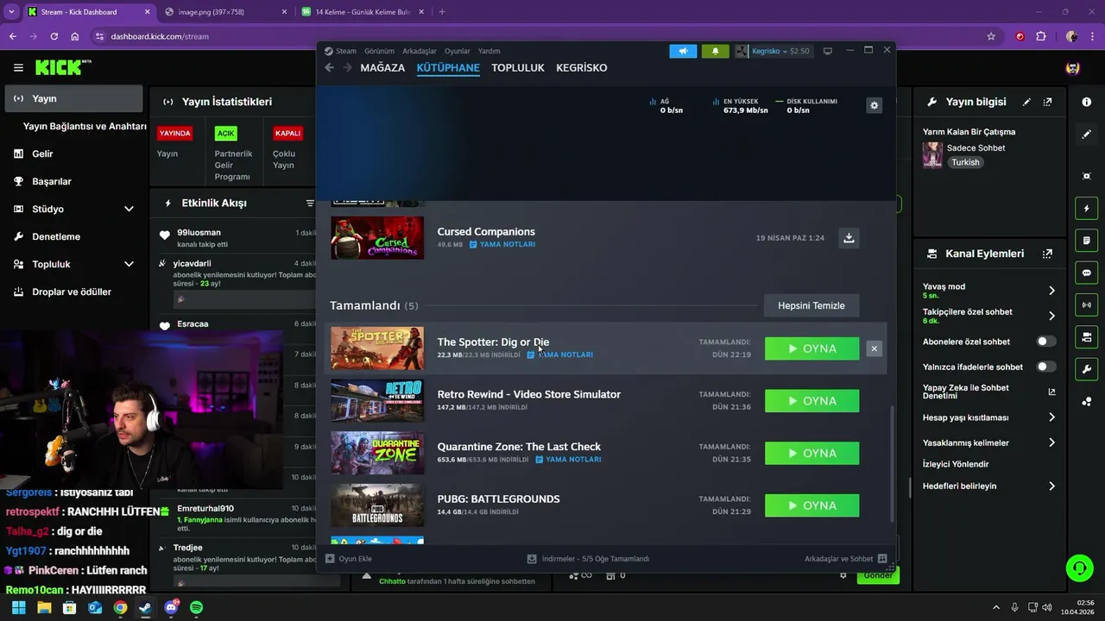This screenshot has height=621, width=1105.
Task: Expand Topluluk sidebar section
Action: (x=129, y=264)
